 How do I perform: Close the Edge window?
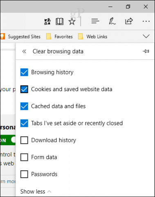pos(146,7)
